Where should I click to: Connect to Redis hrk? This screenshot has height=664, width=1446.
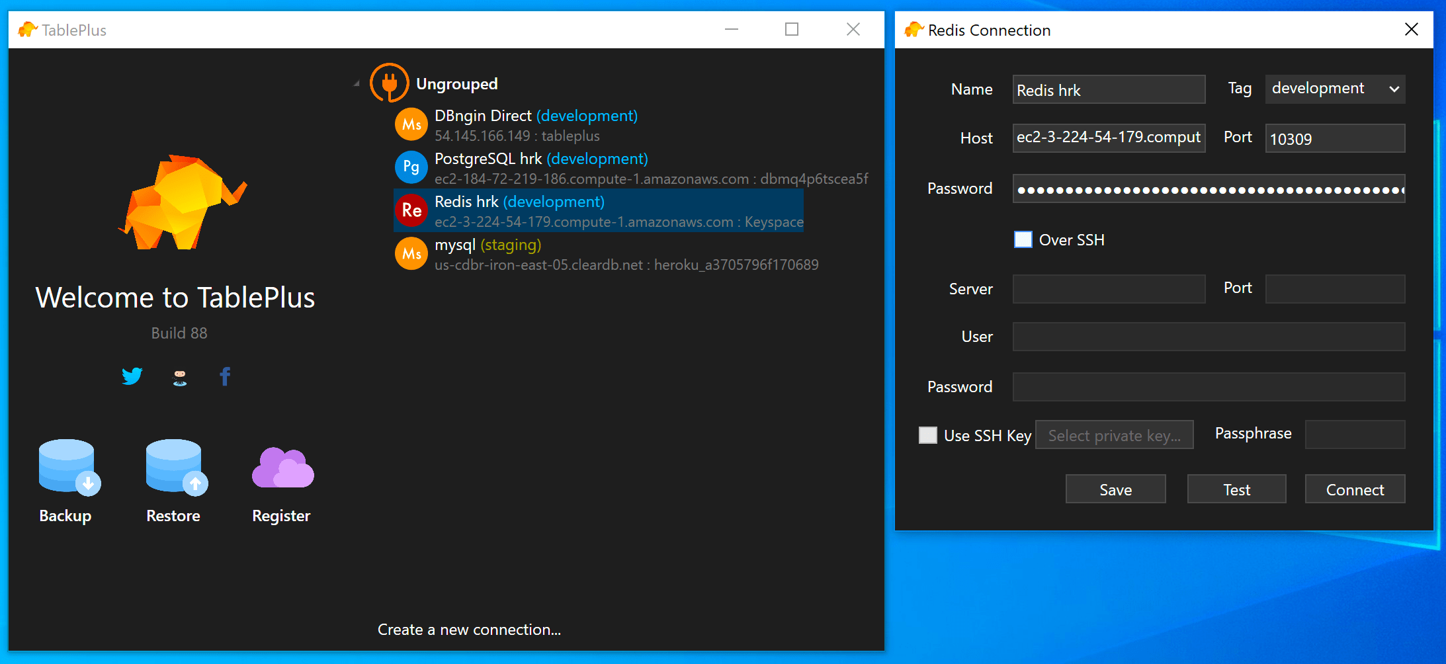click(1355, 489)
